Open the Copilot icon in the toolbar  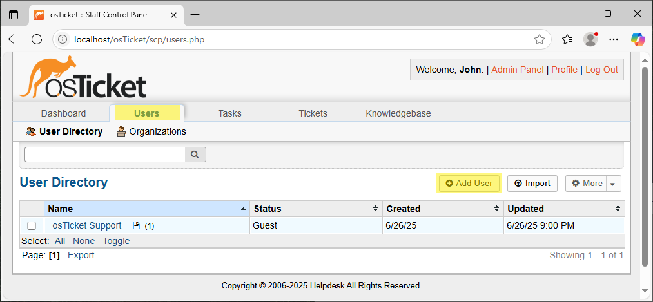click(638, 39)
